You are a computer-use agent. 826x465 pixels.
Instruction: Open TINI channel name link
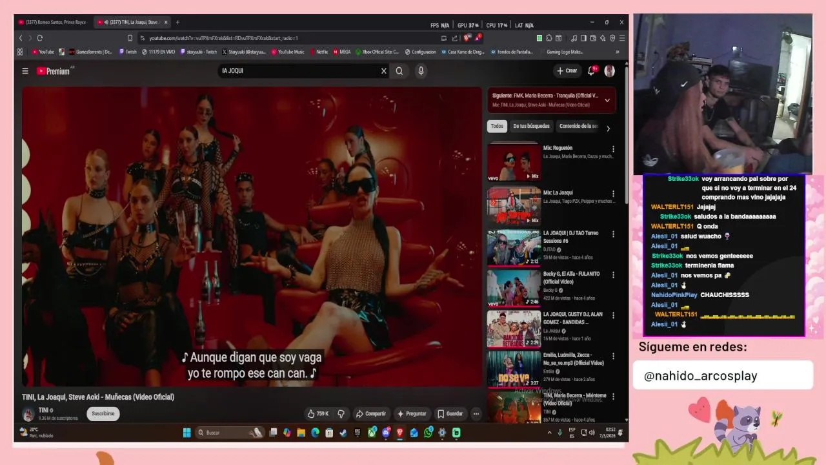(x=43, y=410)
